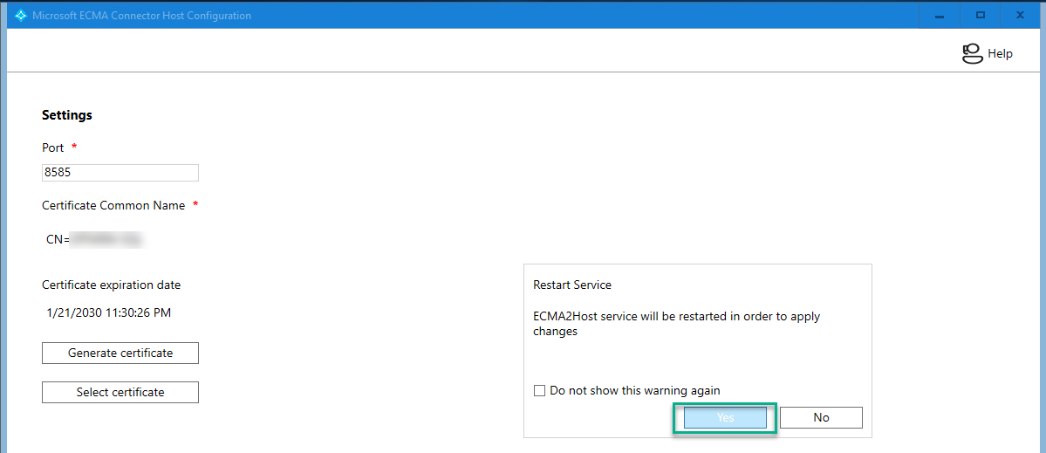This screenshot has height=453, width=1046.
Task: Decline service restart with No
Action: click(x=821, y=418)
